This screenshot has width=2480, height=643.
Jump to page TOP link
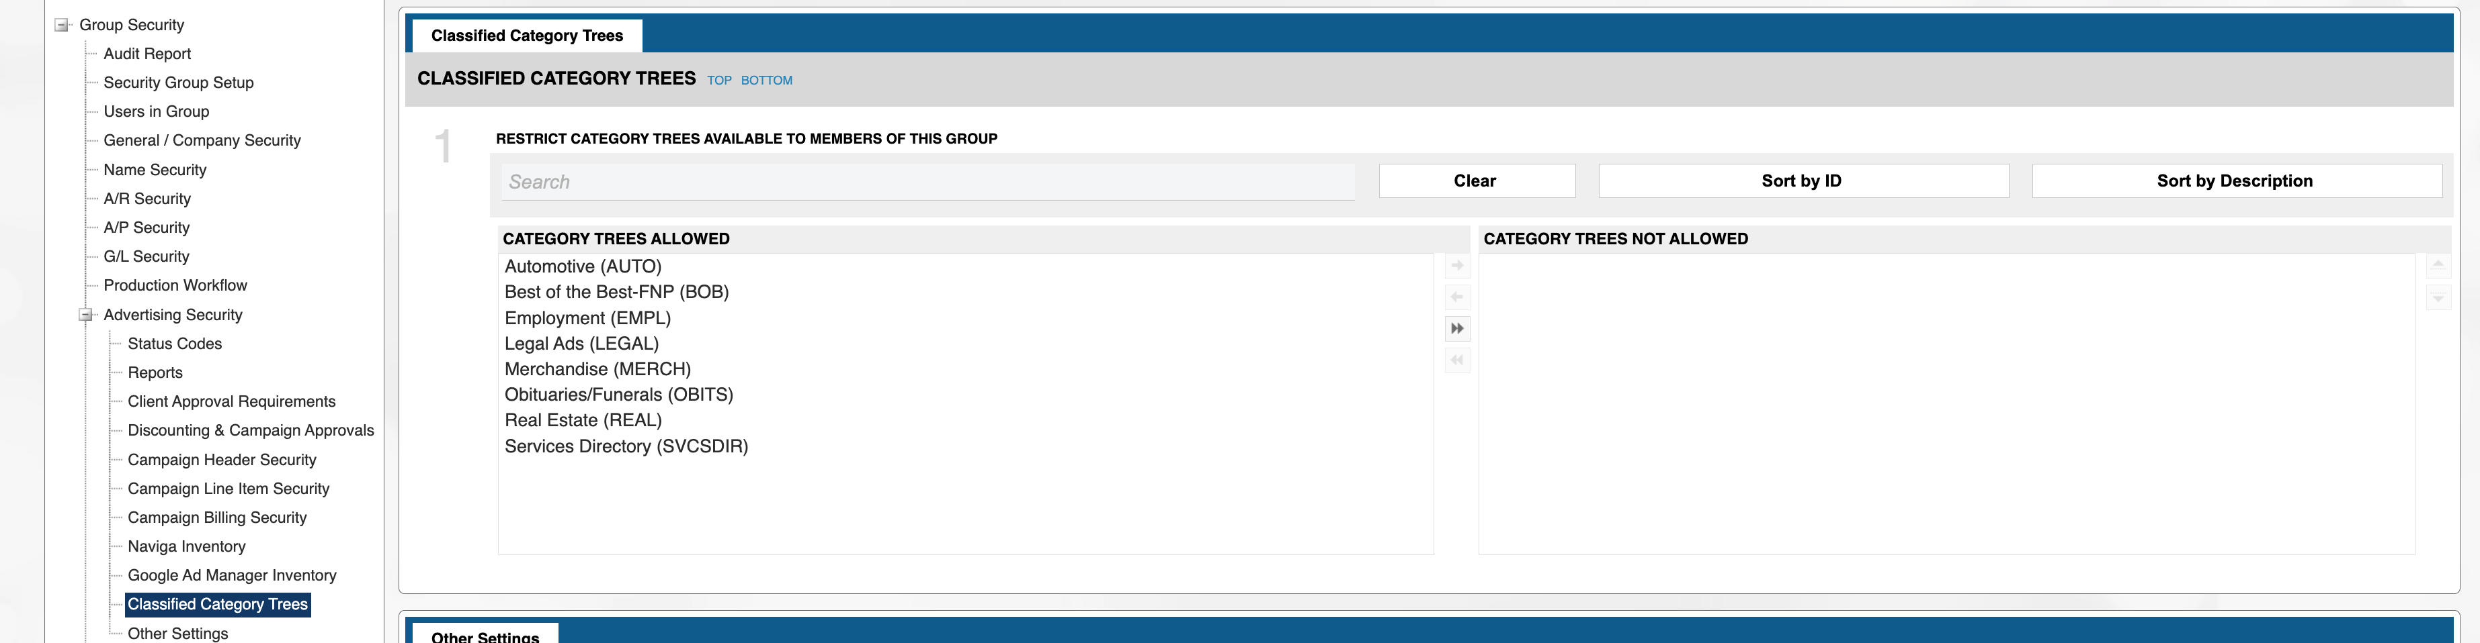click(719, 81)
